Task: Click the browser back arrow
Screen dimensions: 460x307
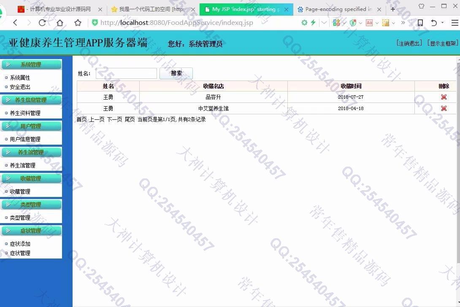Action: coord(15,23)
